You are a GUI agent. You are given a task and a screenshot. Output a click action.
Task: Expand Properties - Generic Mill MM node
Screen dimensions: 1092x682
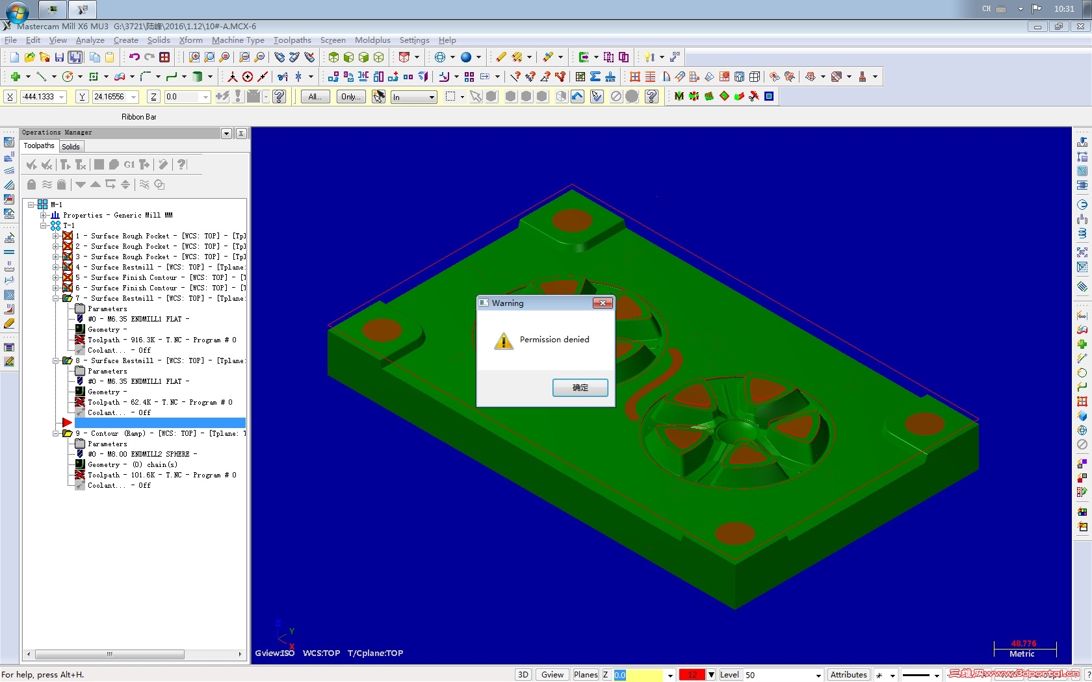coord(44,215)
